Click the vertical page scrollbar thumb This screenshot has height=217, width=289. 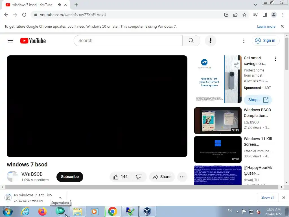click(286, 53)
